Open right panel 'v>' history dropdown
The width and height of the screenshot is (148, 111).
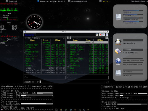(x=107, y=38)
